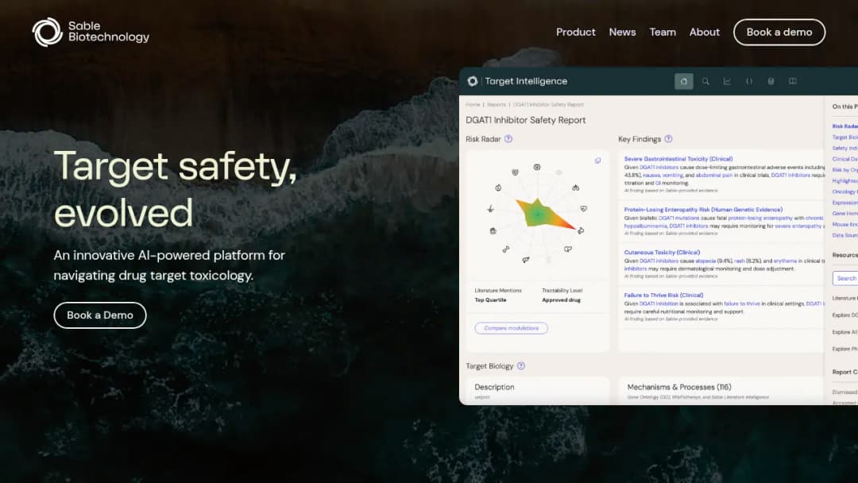Go to the Team page
The width and height of the screenshot is (858, 483).
click(x=663, y=33)
